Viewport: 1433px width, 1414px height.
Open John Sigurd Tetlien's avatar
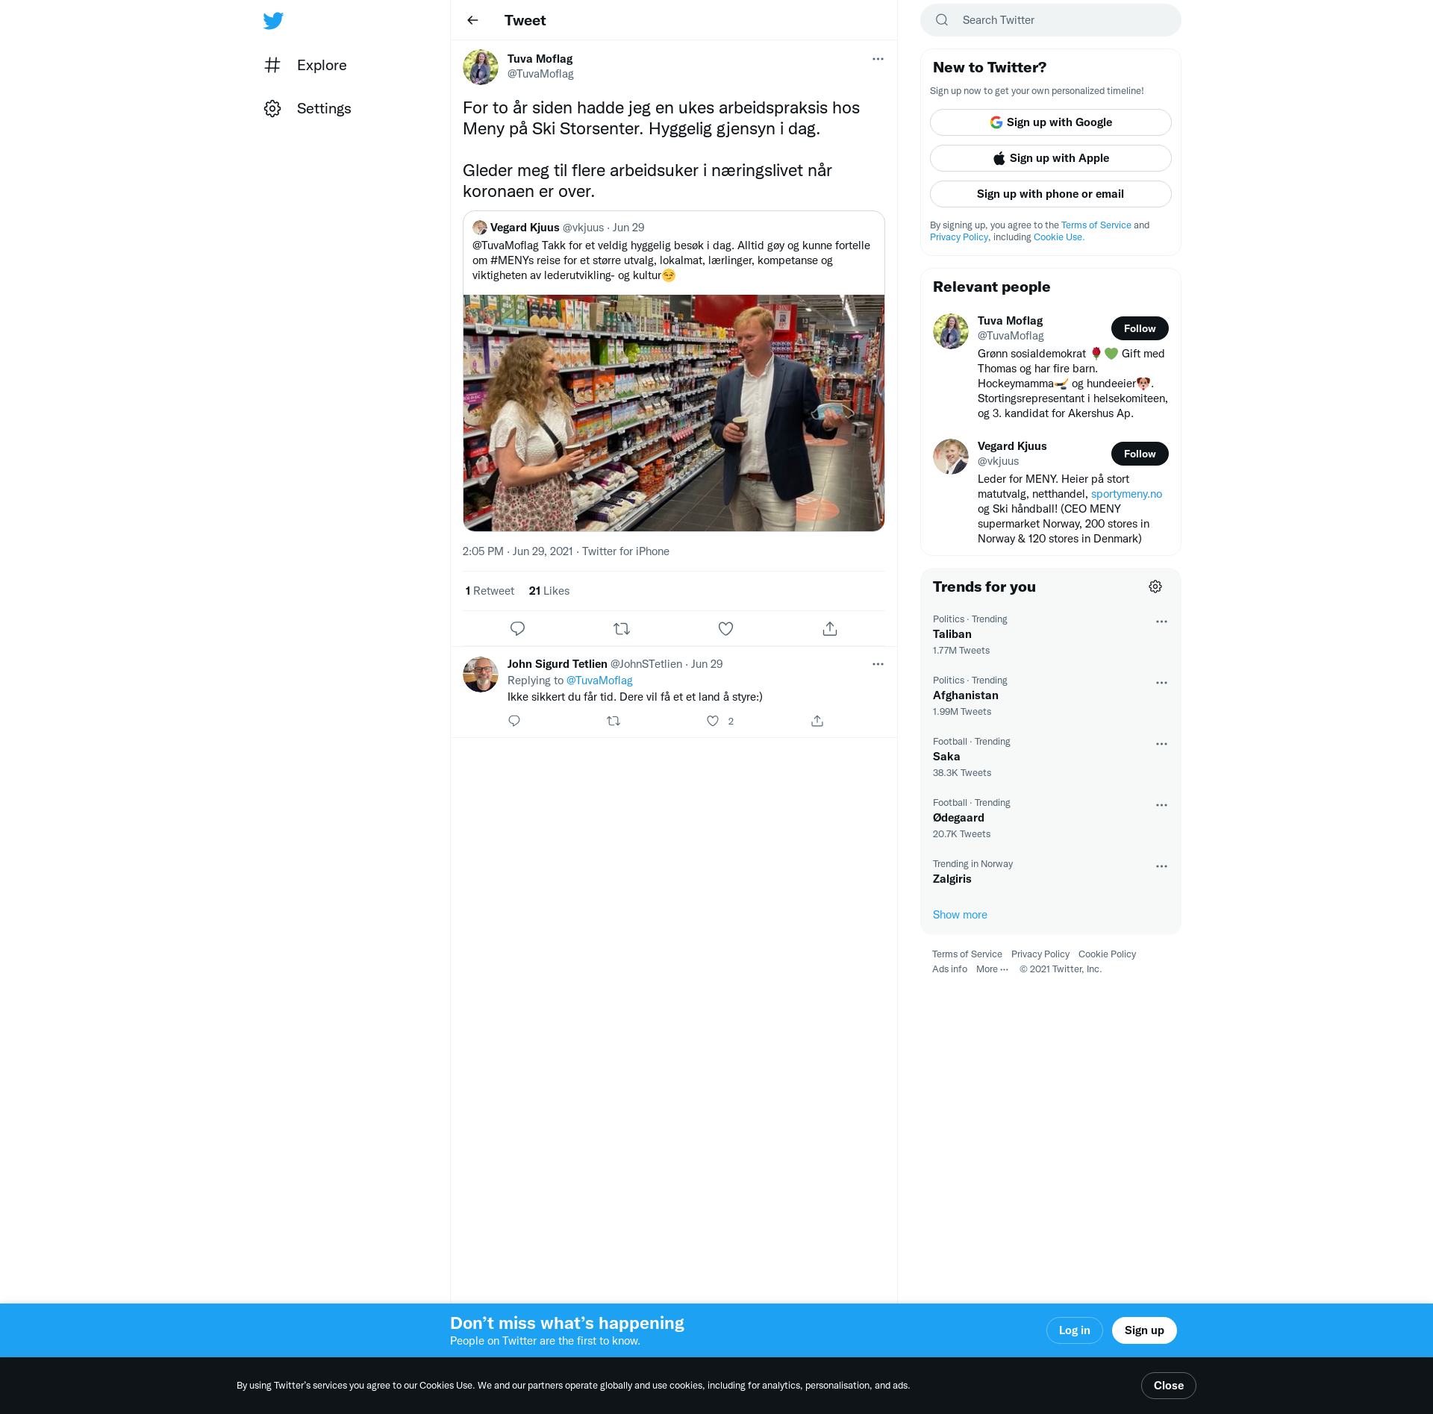(481, 675)
